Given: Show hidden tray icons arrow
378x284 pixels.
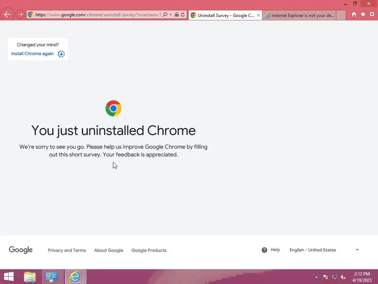Looking at the screenshot, I should 316,277.
